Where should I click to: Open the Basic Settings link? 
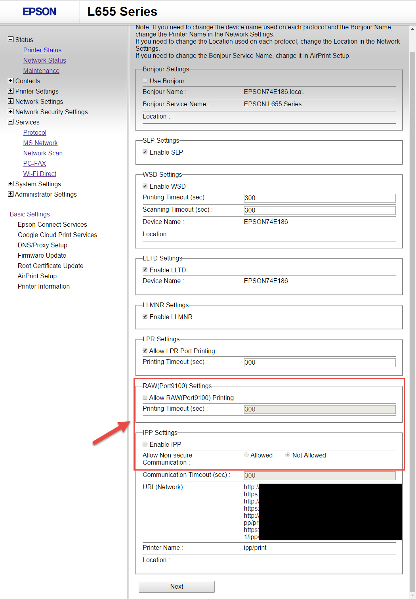(30, 214)
